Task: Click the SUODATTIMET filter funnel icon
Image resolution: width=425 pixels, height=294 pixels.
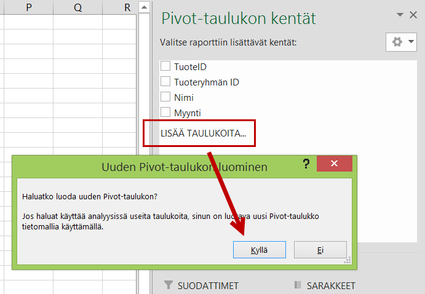Action: (x=169, y=285)
